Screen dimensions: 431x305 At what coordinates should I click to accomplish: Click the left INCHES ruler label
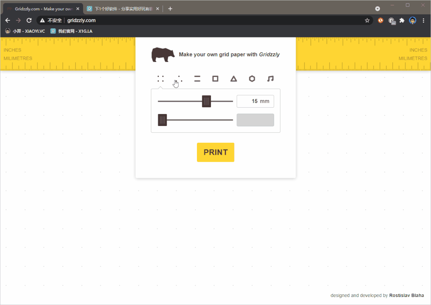click(12, 50)
